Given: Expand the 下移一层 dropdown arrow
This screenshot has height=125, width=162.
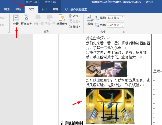Looking at the screenshot, I should [51, 27].
